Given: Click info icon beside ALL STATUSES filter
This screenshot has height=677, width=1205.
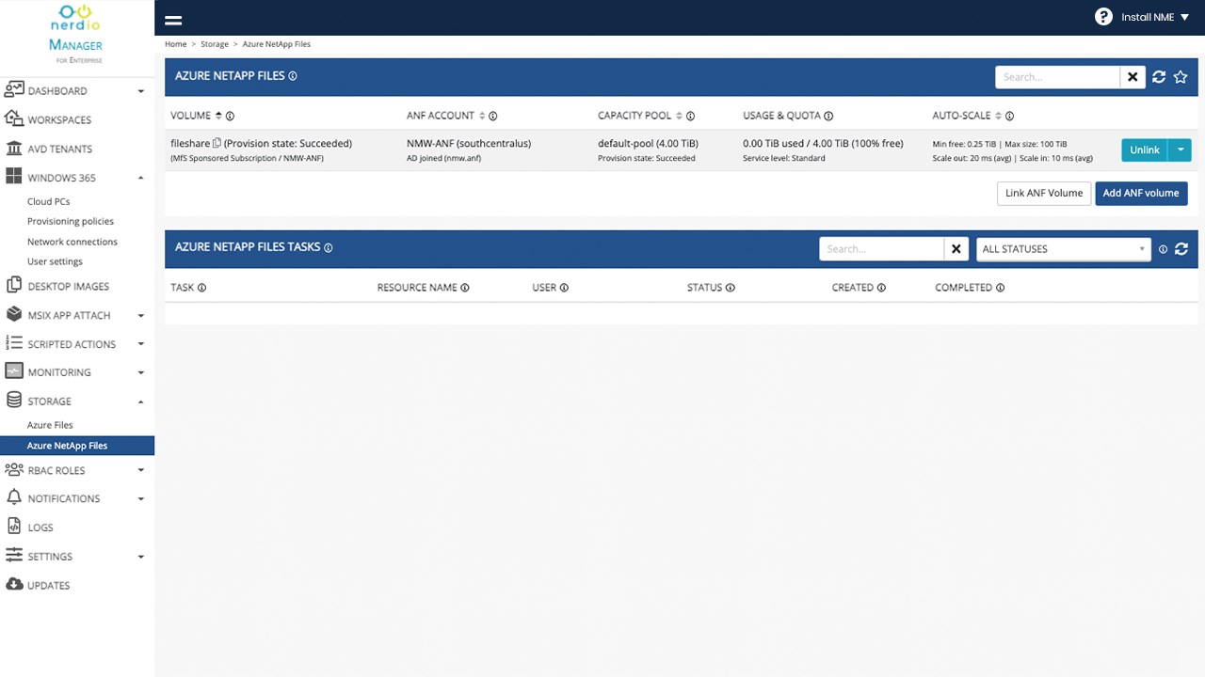Looking at the screenshot, I should coord(1163,249).
